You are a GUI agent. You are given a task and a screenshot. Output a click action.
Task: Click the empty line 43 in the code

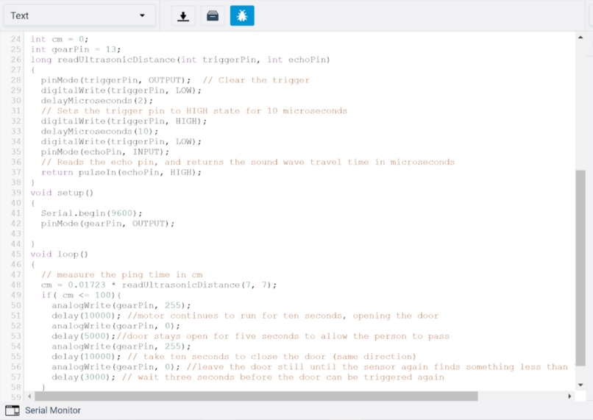pyautogui.click(x=299, y=234)
